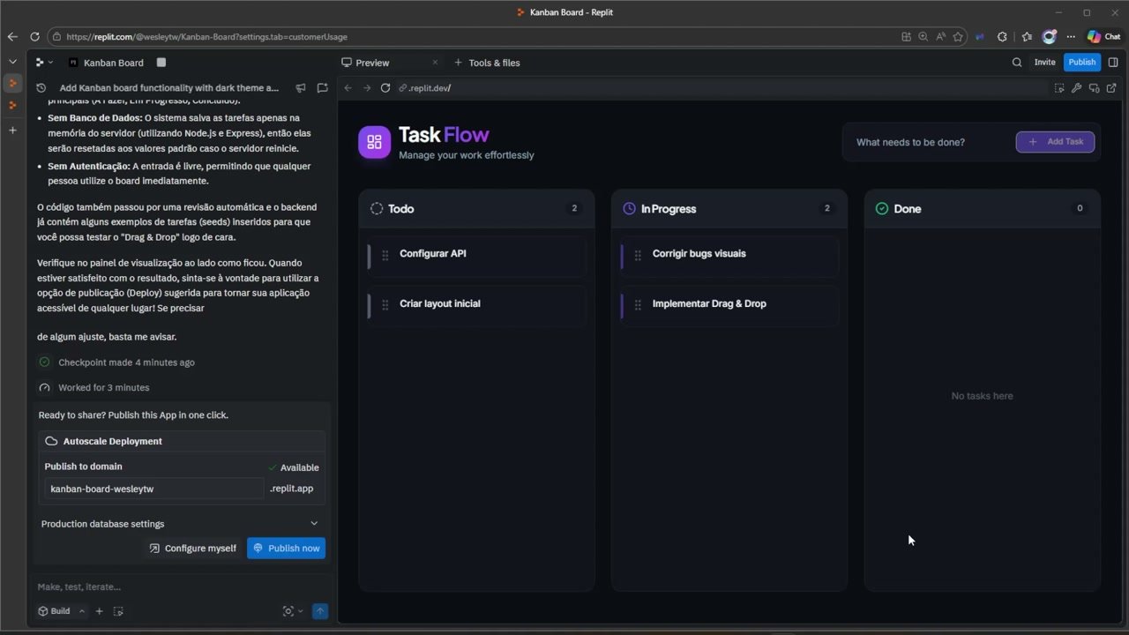This screenshot has height=635, width=1129.
Task: Switch to the Preview tab
Action: [372, 63]
